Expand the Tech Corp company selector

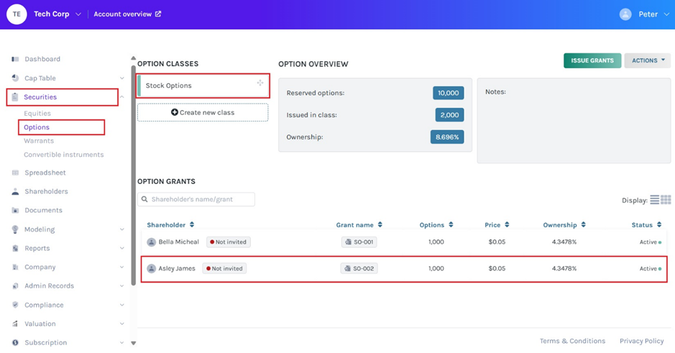[x=78, y=14]
